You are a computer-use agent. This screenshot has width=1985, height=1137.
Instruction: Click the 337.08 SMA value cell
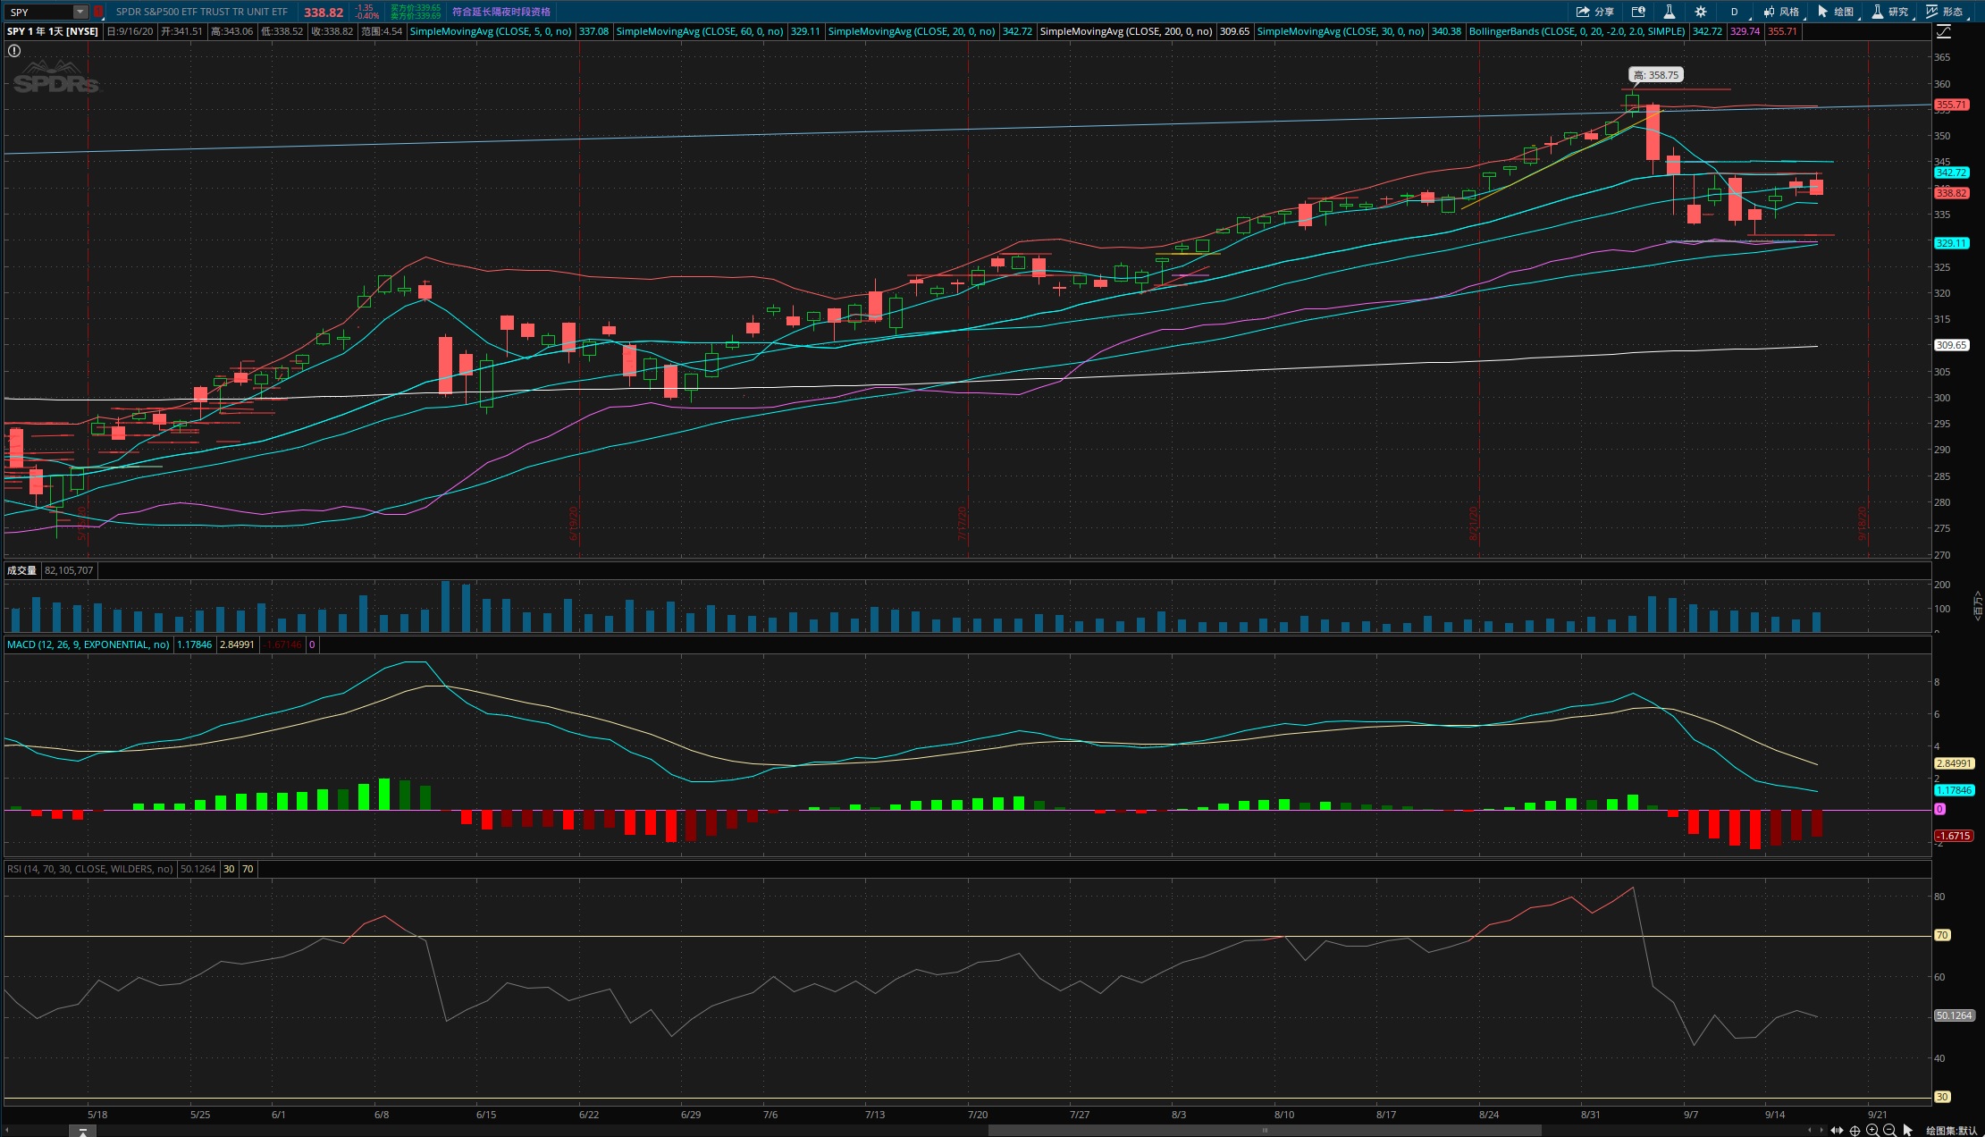click(x=593, y=31)
